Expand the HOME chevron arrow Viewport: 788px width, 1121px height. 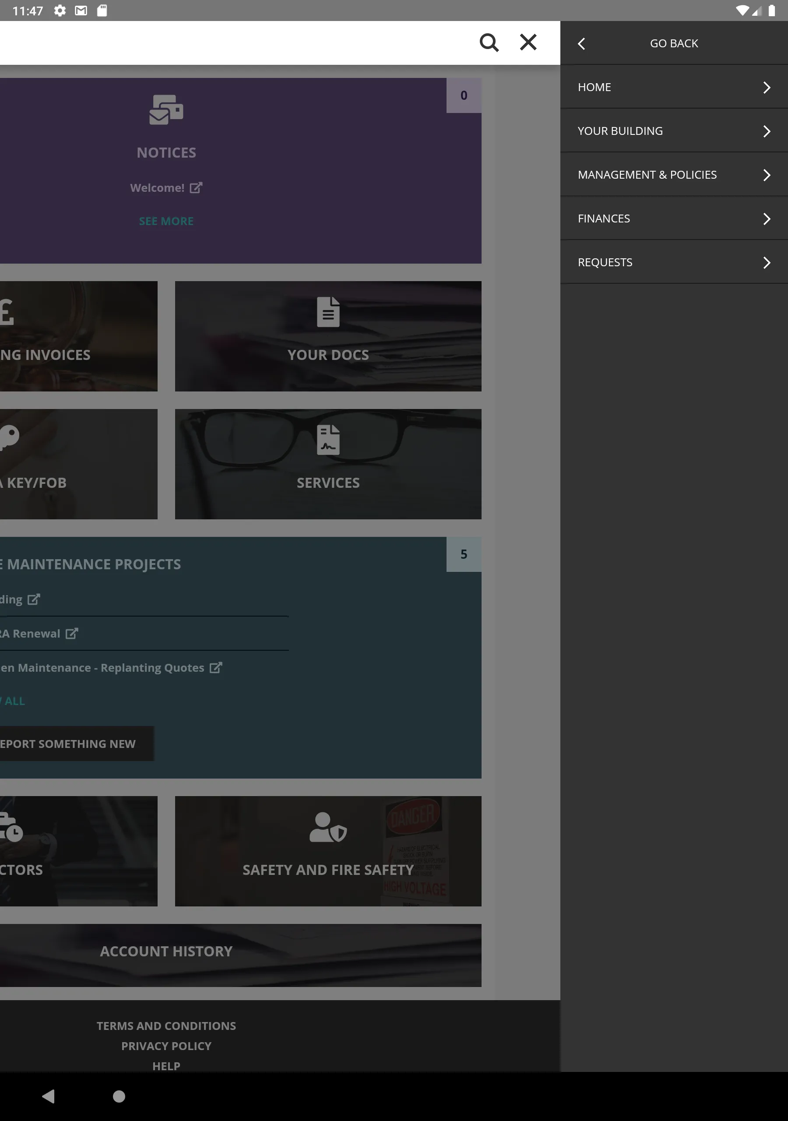point(767,88)
